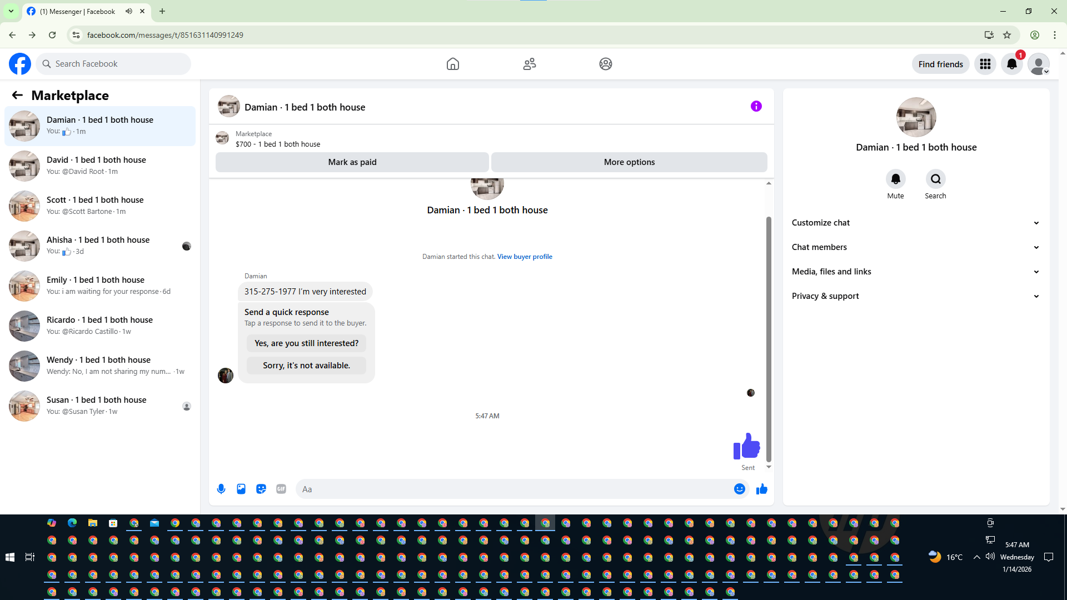Attach a file using image icon

(241, 489)
